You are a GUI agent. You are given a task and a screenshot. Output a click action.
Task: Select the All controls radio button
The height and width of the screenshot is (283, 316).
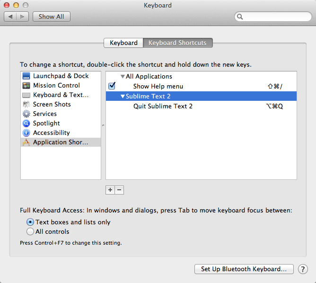(x=30, y=231)
